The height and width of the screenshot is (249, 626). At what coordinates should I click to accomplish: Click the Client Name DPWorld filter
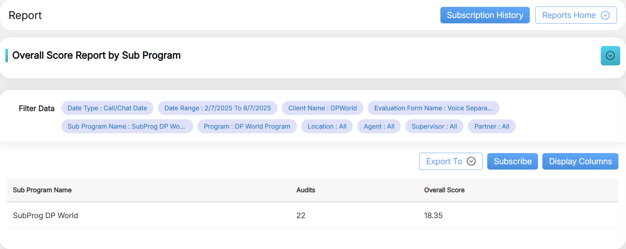tap(322, 108)
